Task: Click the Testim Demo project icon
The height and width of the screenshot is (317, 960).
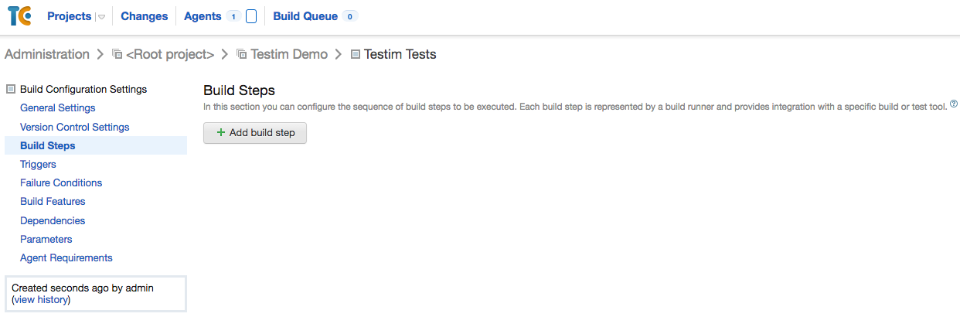Action: pos(242,54)
